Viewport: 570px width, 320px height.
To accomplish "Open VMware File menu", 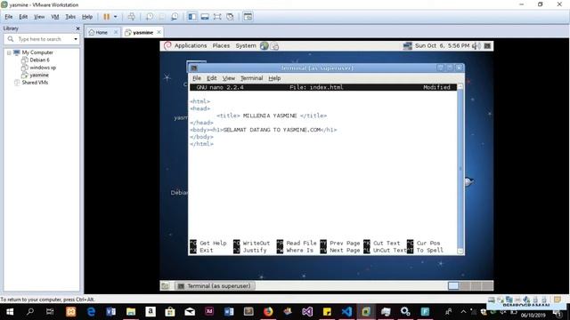I will tap(8, 17).
